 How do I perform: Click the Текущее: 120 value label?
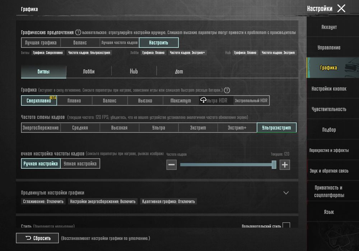(280, 154)
